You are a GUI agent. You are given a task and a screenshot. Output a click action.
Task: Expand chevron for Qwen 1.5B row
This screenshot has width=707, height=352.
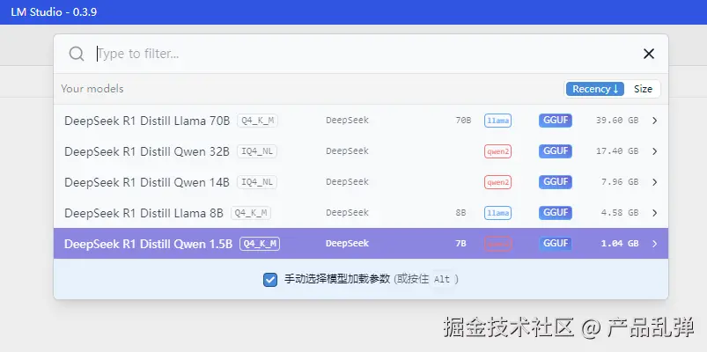click(655, 244)
